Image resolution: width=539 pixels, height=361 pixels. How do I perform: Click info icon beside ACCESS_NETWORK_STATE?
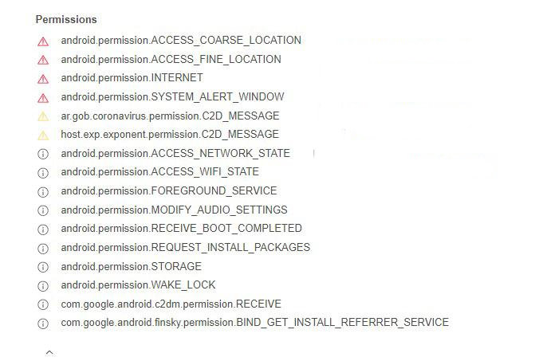(x=43, y=154)
